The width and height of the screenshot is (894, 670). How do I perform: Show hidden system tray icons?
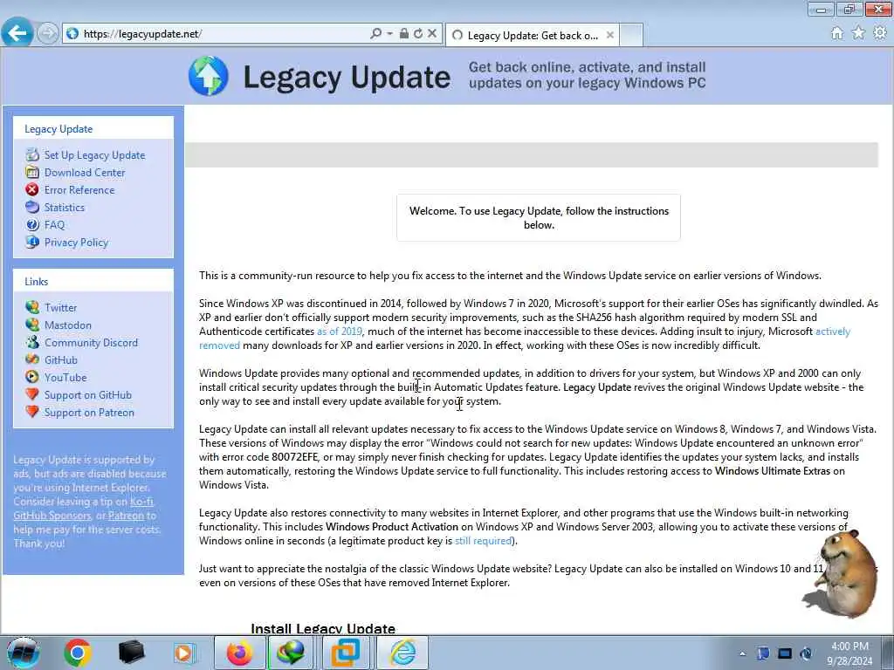coord(742,654)
